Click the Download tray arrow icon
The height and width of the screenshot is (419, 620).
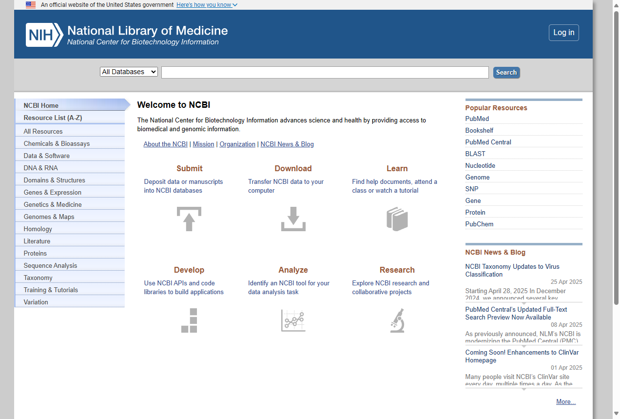[x=293, y=219]
